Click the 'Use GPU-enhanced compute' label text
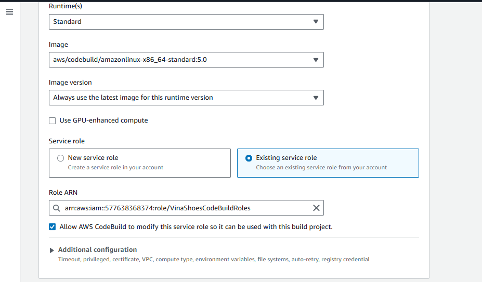The width and height of the screenshot is (482, 282). click(103, 120)
